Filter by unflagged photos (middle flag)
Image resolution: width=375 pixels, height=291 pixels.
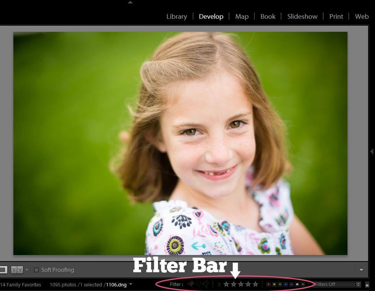click(199, 284)
